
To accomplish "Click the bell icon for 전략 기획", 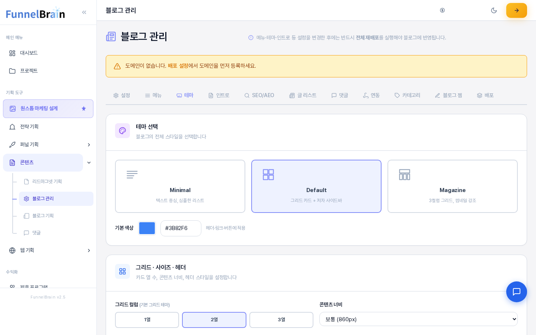I will [12, 127].
